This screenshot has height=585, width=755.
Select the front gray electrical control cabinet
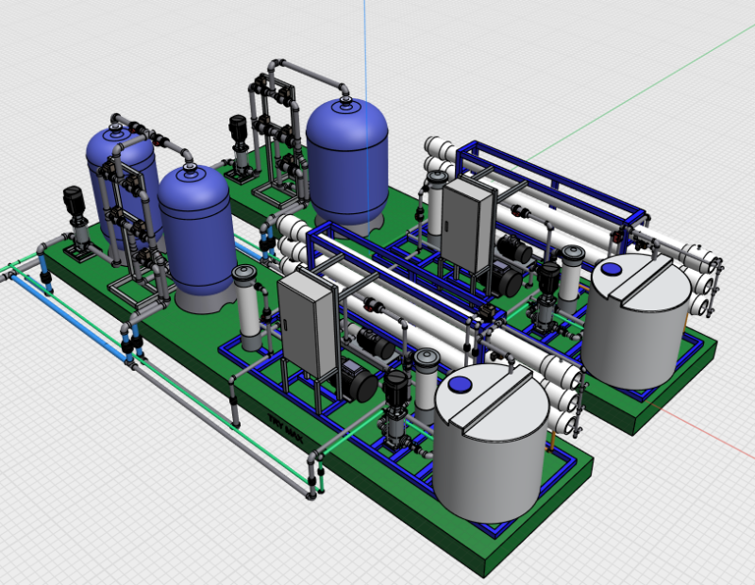click(x=308, y=323)
